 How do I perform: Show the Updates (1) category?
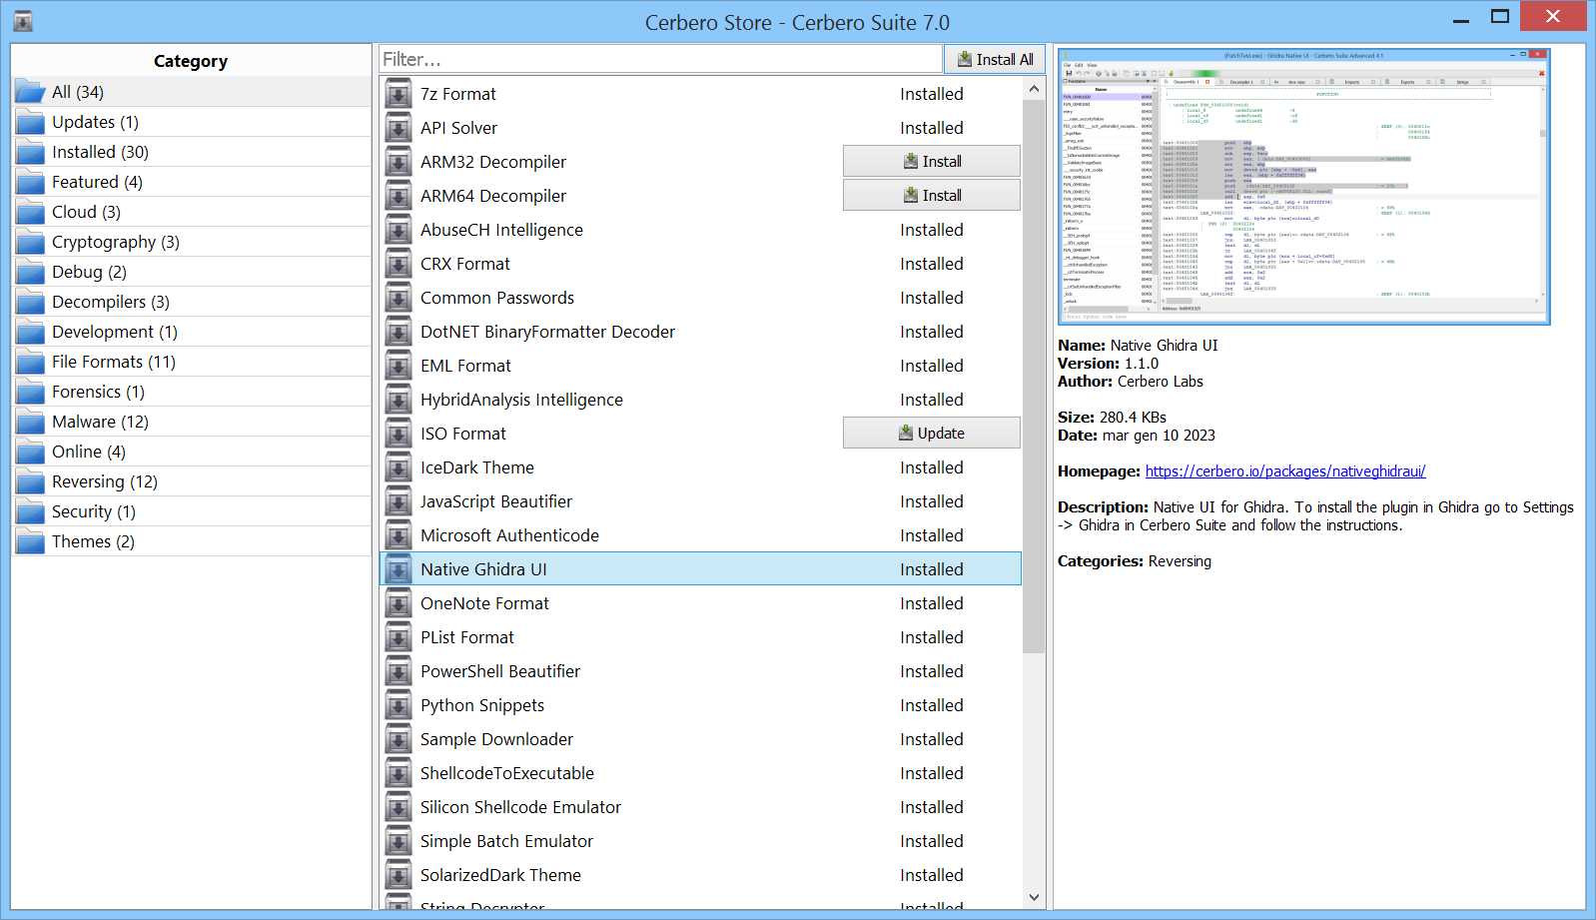click(191, 122)
